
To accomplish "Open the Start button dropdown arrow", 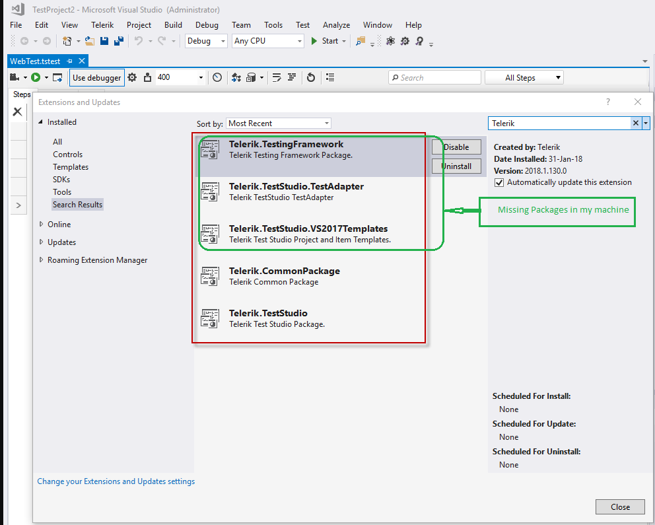I will point(344,41).
